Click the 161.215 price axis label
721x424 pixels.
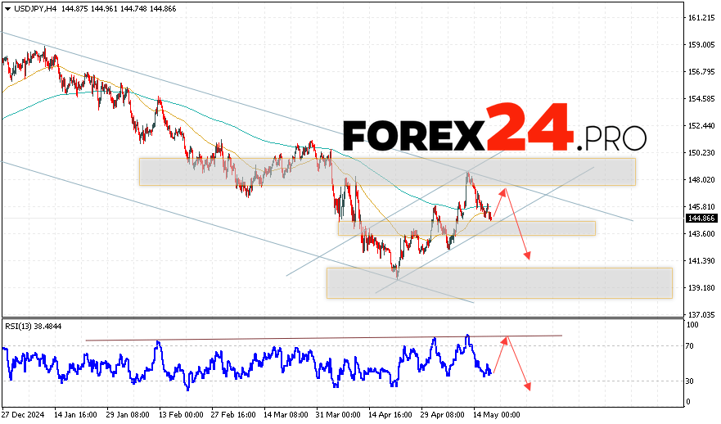coord(701,17)
